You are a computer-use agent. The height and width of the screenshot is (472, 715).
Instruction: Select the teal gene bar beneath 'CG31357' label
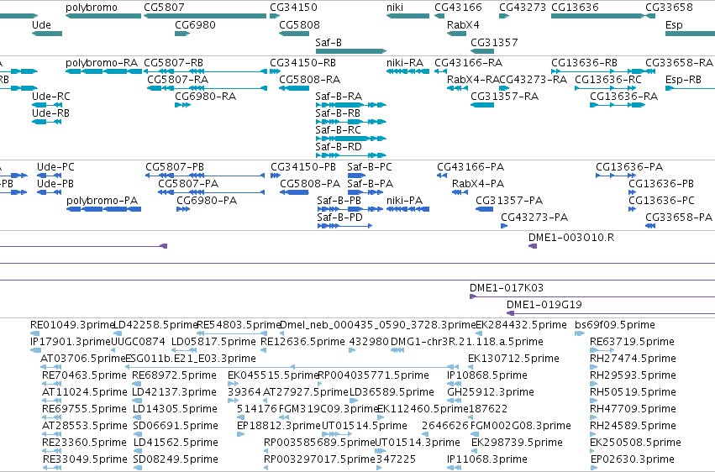pyautogui.click(x=482, y=51)
